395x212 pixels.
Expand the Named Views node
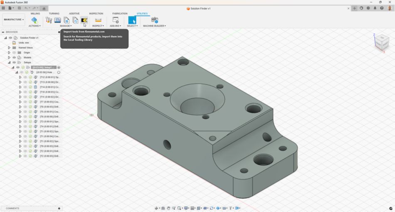tap(9, 48)
